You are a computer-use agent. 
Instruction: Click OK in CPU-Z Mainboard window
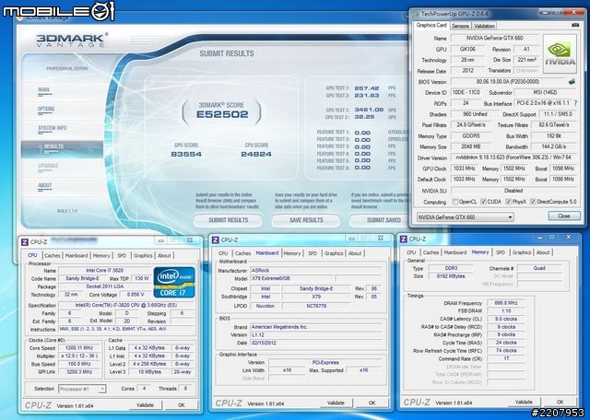372,402
